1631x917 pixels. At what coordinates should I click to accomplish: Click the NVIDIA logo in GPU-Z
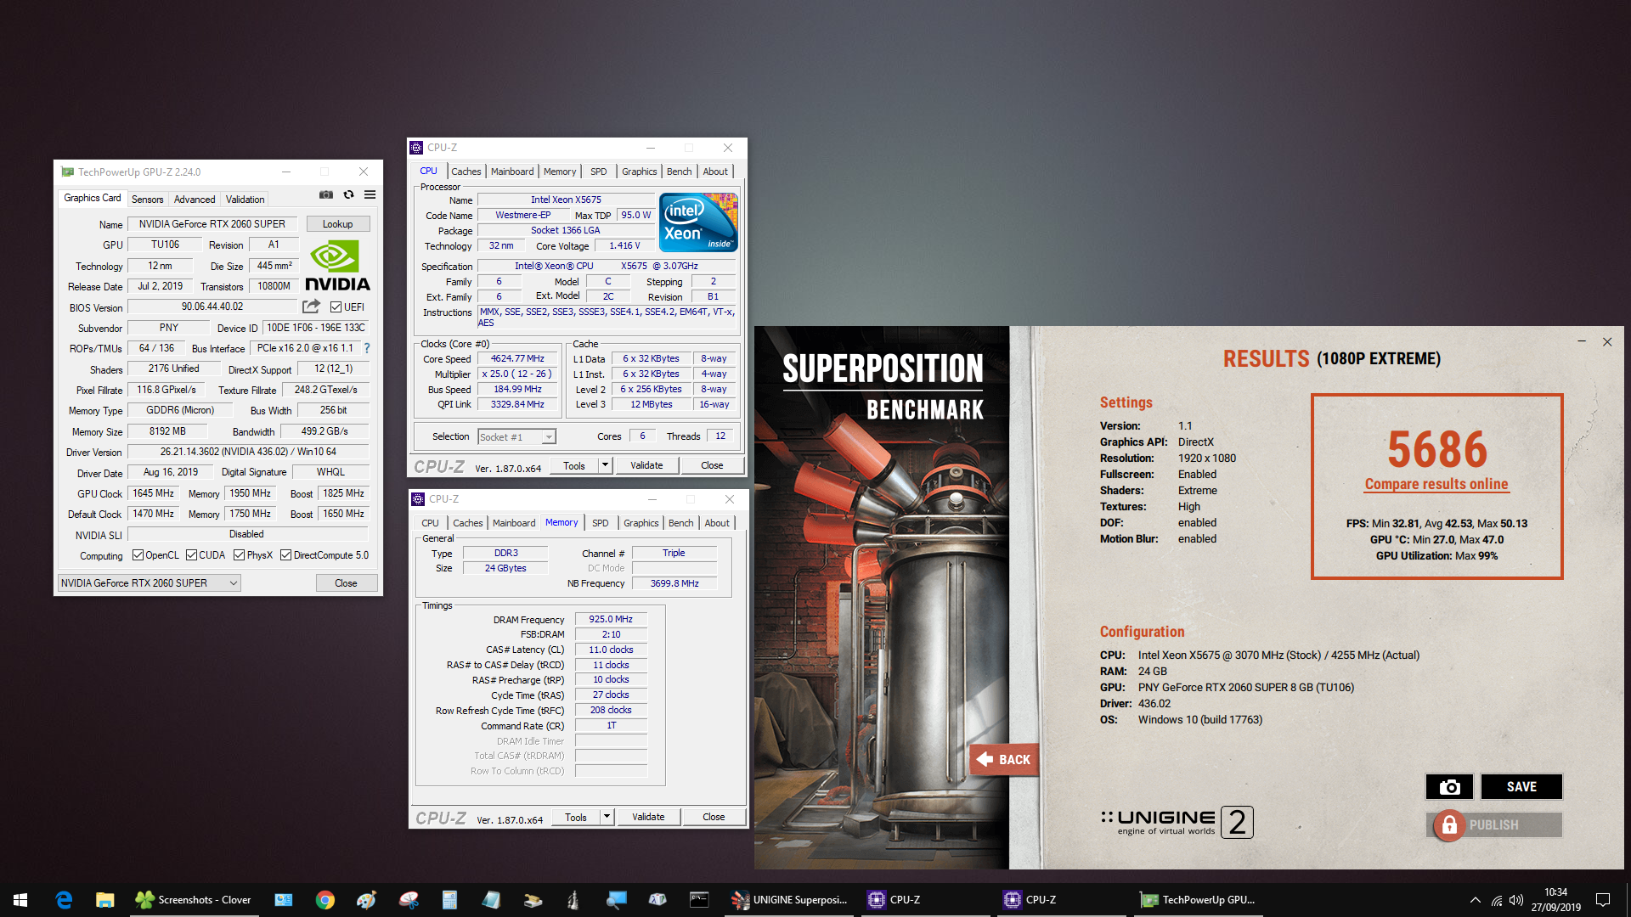pyautogui.click(x=337, y=266)
